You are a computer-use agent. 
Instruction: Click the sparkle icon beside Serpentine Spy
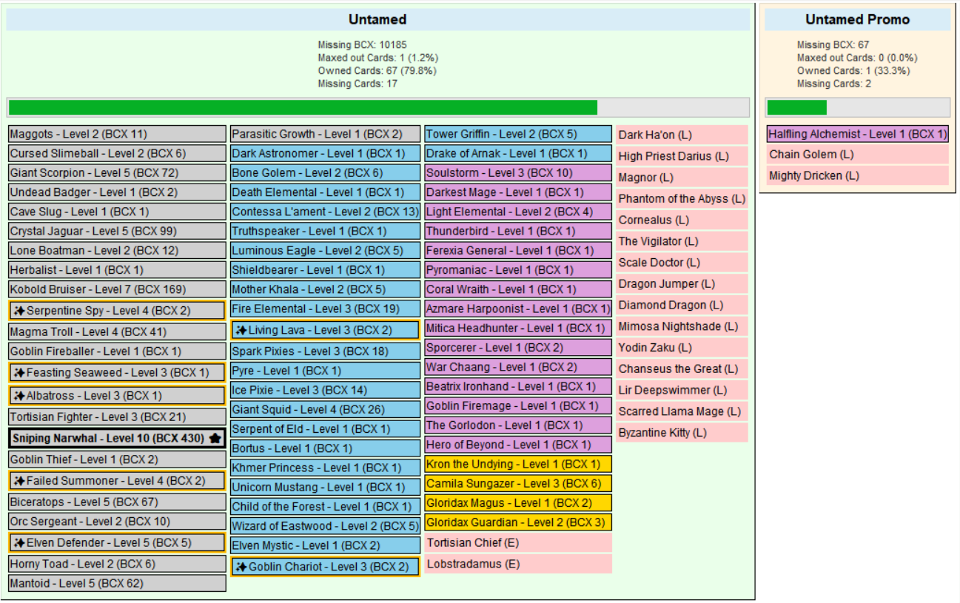click(19, 311)
